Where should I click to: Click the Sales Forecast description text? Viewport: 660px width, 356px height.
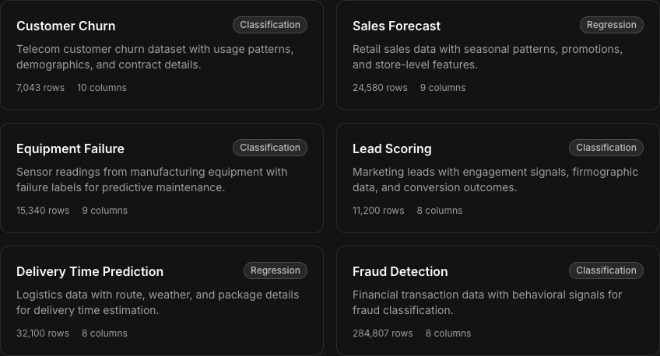pyautogui.click(x=487, y=57)
